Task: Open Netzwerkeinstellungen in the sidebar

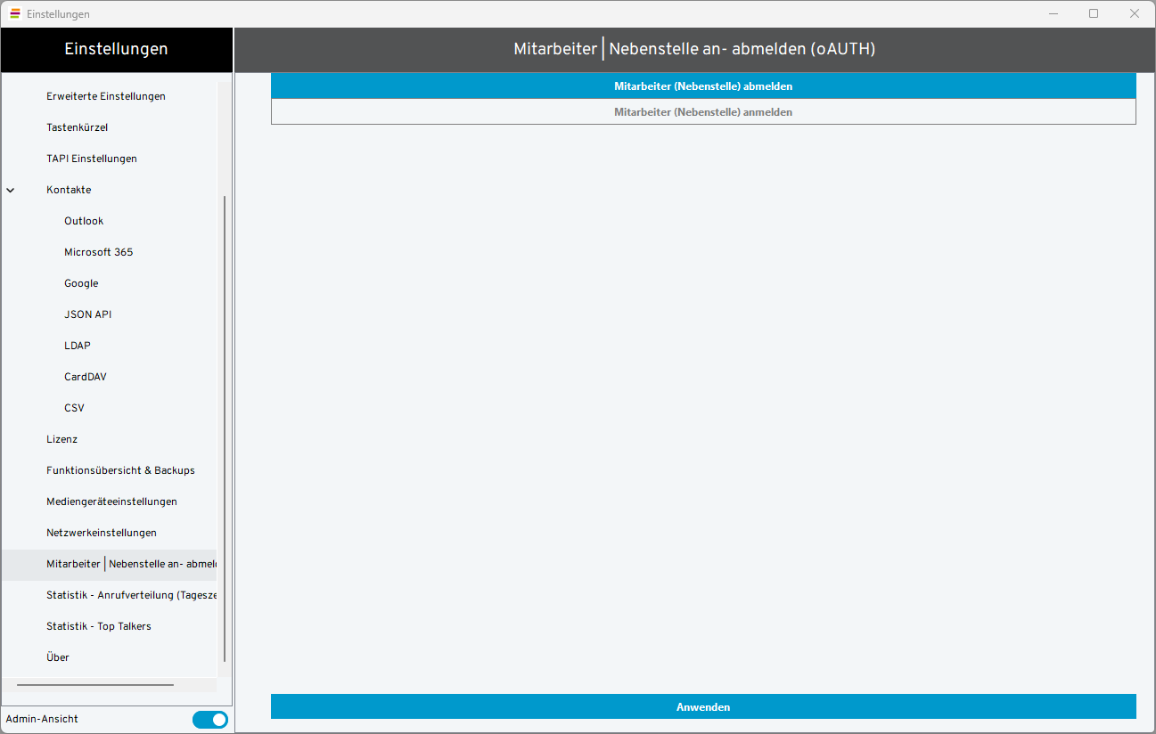Action: [102, 533]
